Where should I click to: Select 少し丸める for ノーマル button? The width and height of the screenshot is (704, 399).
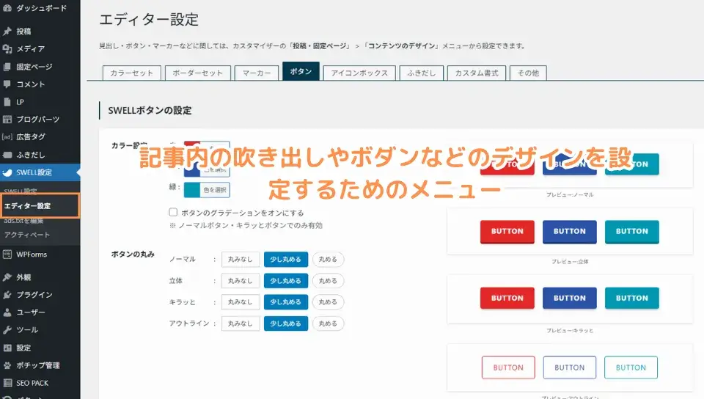[285, 259]
